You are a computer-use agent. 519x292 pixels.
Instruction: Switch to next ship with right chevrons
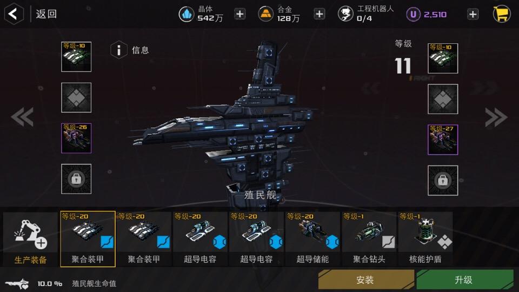tap(496, 117)
